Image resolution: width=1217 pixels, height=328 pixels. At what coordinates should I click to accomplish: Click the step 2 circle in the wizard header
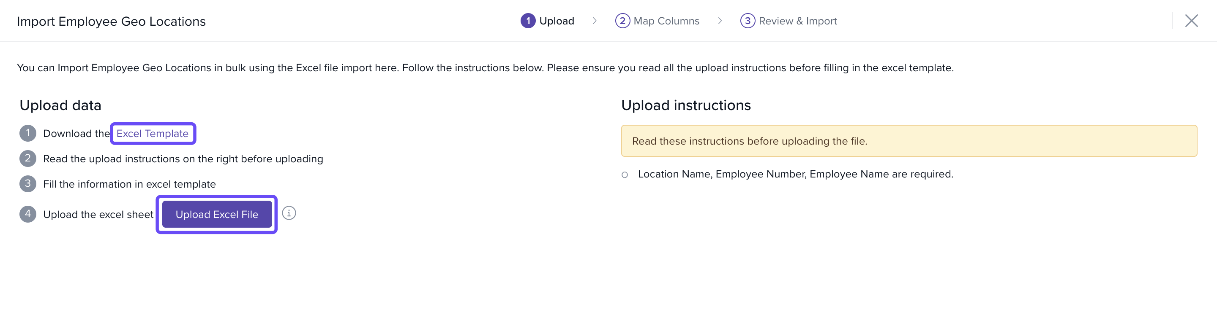click(x=622, y=21)
